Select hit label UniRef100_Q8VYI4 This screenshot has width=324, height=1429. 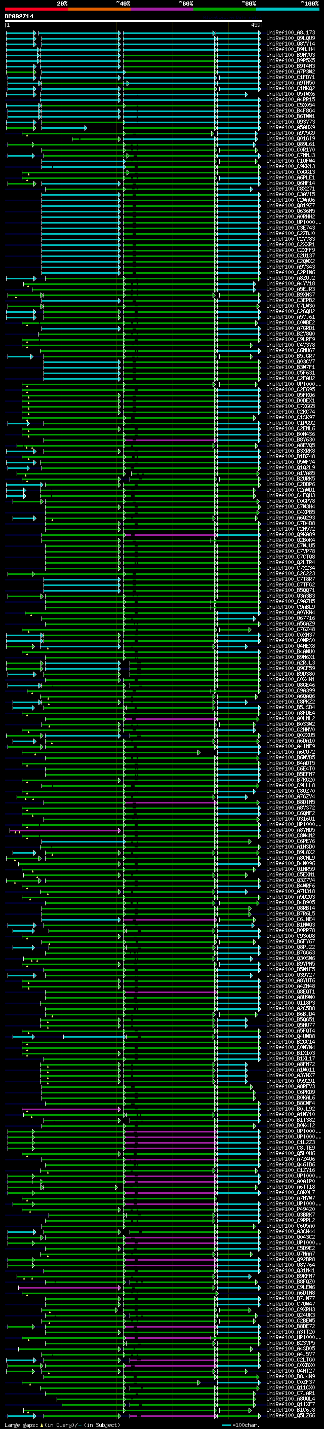pos(290,45)
